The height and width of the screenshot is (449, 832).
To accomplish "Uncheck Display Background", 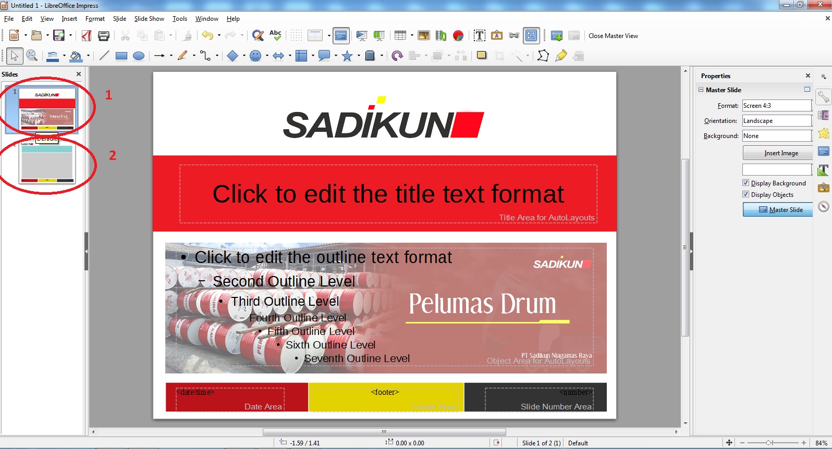I will (745, 183).
